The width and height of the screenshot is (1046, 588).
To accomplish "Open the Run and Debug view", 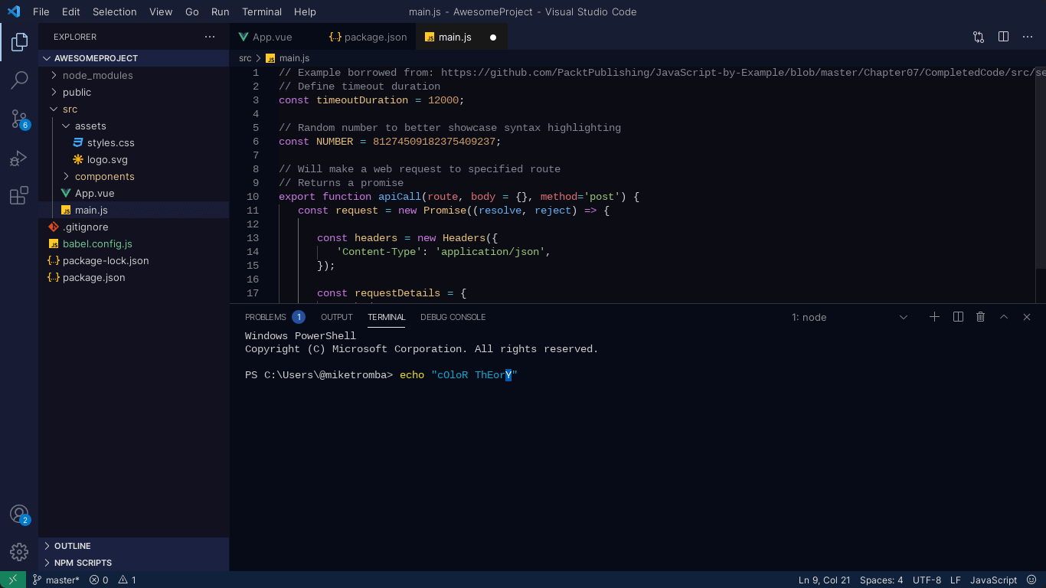I will click(x=19, y=158).
